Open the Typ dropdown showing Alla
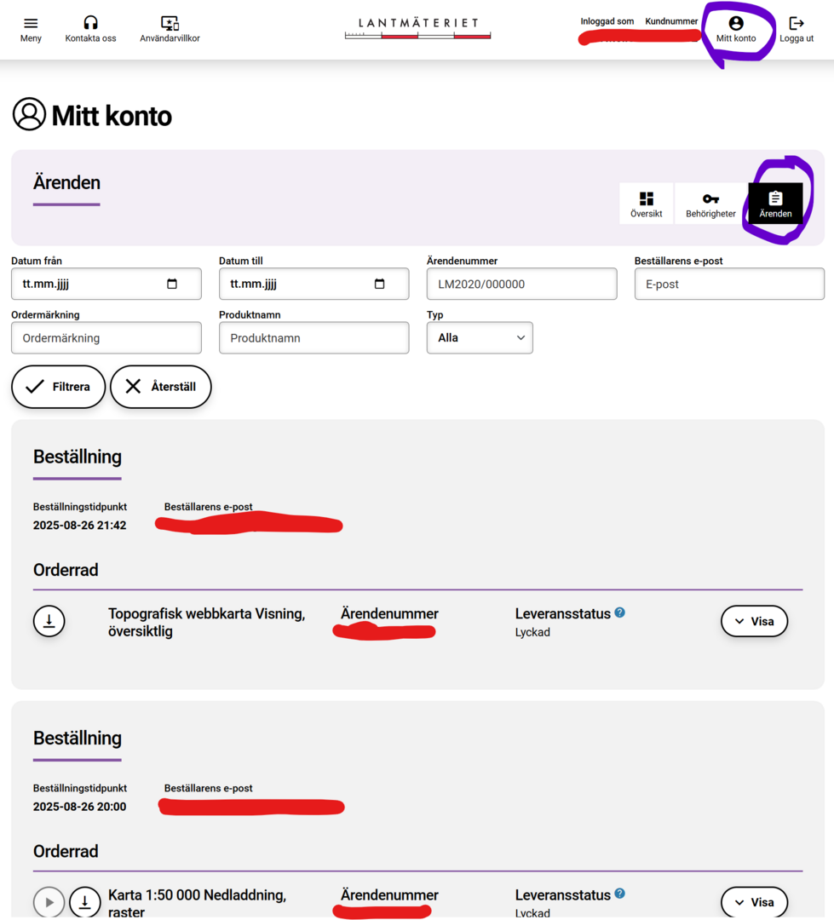Image resolution: width=834 pixels, height=920 pixels. click(x=480, y=338)
